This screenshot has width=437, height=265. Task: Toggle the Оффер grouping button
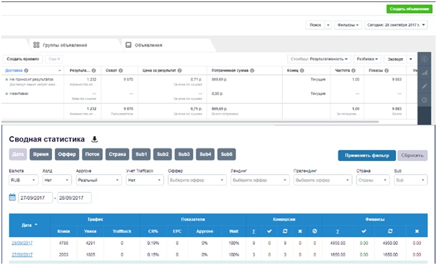67,154
